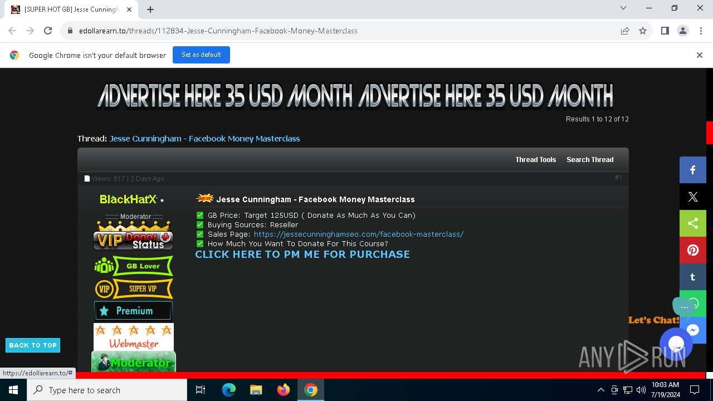This screenshot has height=401, width=713.
Task: Click the small chat ellipsis bubble
Action: tap(684, 306)
